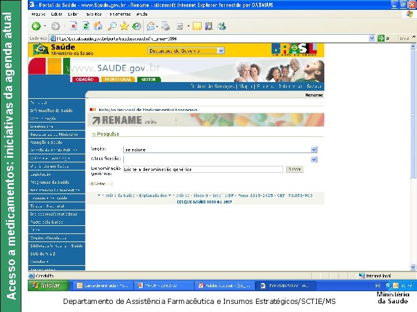Click the Research books icon

(209, 26)
